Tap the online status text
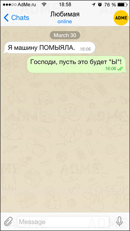Image resolution: width=130 pixels, height=231 pixels. (x=65, y=22)
